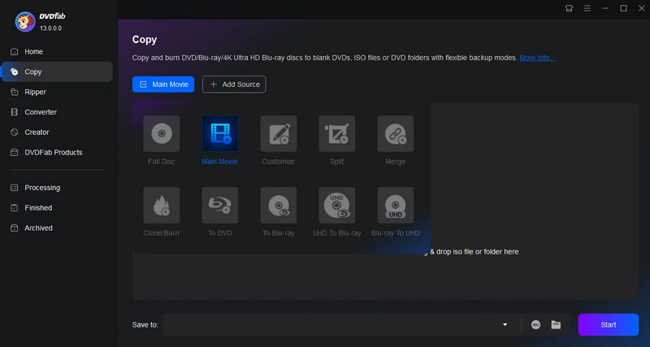The height and width of the screenshot is (347, 650).
Task: Select the To DVD conversion icon
Action: 219,206
